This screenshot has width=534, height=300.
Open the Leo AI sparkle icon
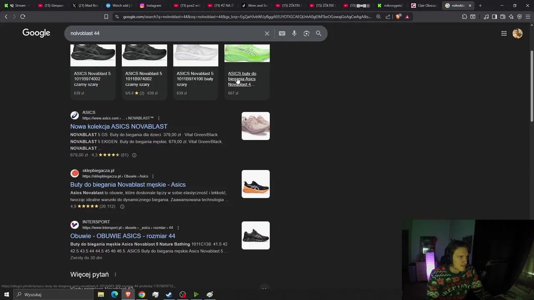point(511,17)
